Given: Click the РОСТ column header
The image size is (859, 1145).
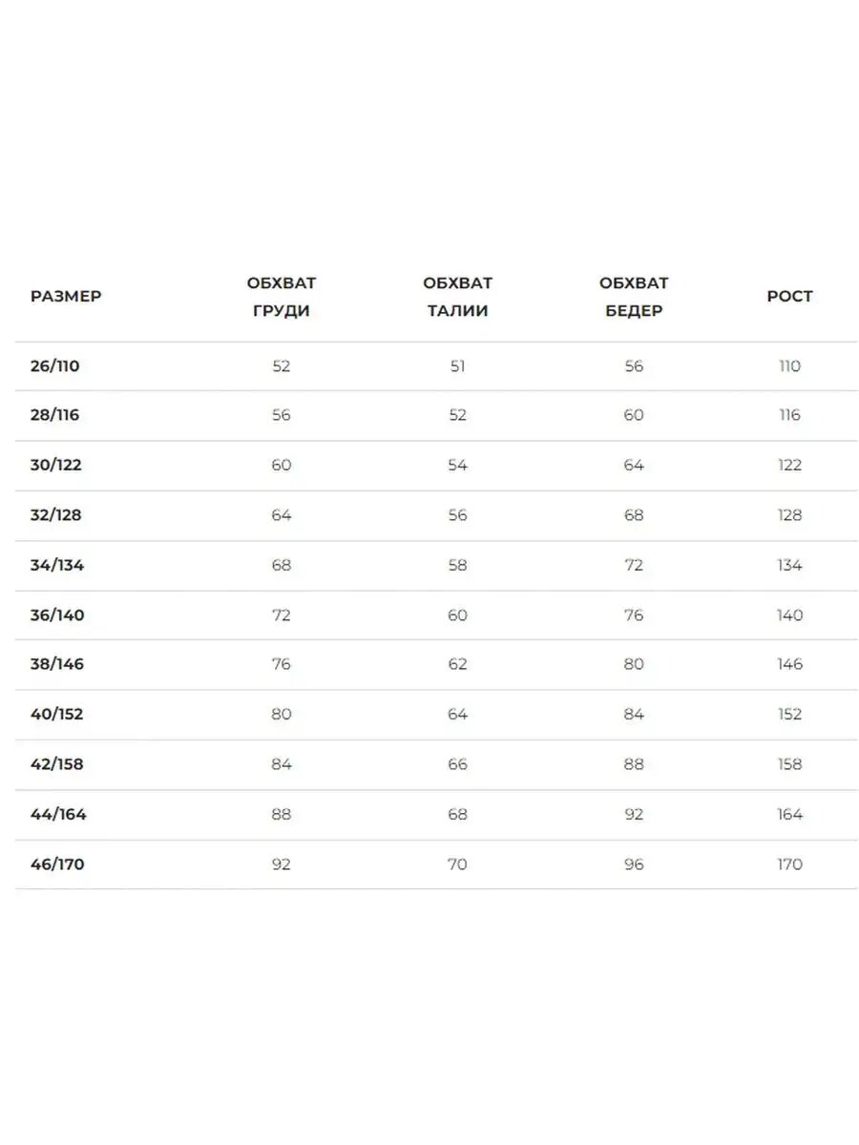Looking at the screenshot, I should click(x=789, y=296).
